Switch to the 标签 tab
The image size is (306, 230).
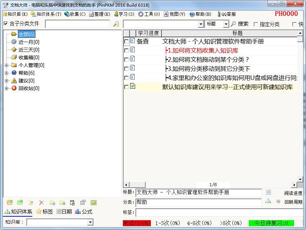(x=45, y=212)
